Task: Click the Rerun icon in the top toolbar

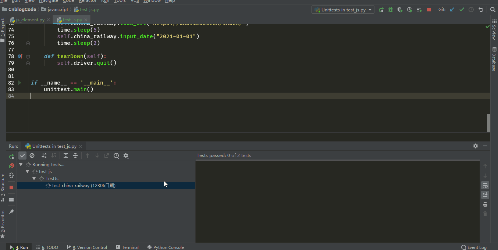Action: [x=381, y=10]
